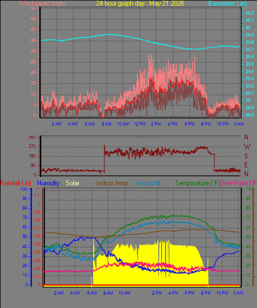The image size is (257, 308).
Task: Select the 24 hour graph day title
Action: click(140, 3)
